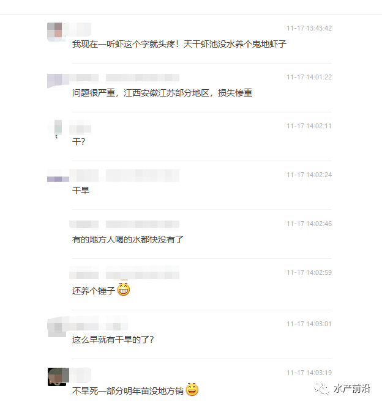This screenshot has height=405, width=382.
Task: Click the message 有的地方人喝的水都快没有了
Action: click(x=127, y=239)
